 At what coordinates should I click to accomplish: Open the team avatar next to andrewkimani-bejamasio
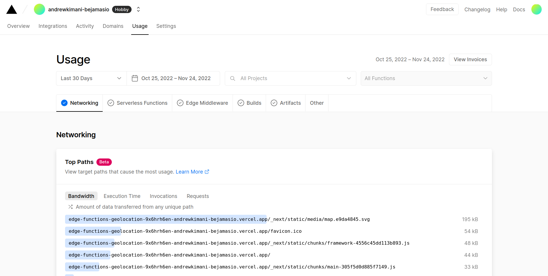click(39, 9)
